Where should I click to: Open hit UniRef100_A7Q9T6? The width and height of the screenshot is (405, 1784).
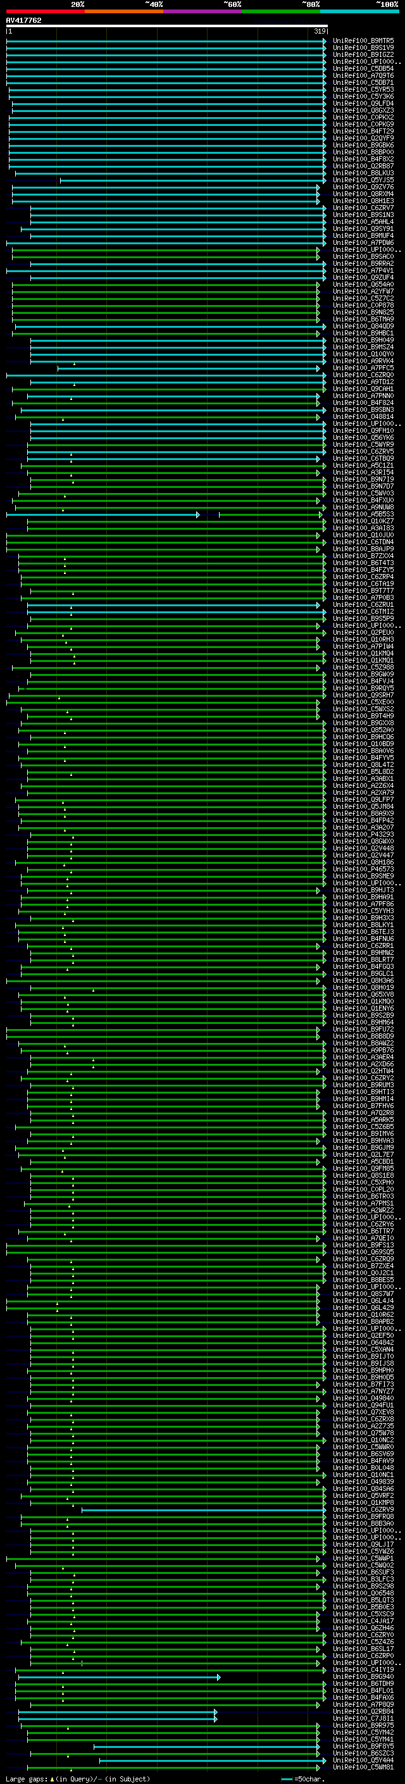[363, 75]
